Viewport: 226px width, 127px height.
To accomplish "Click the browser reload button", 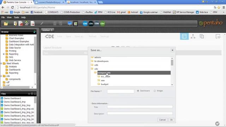I will tap(12, 7).
